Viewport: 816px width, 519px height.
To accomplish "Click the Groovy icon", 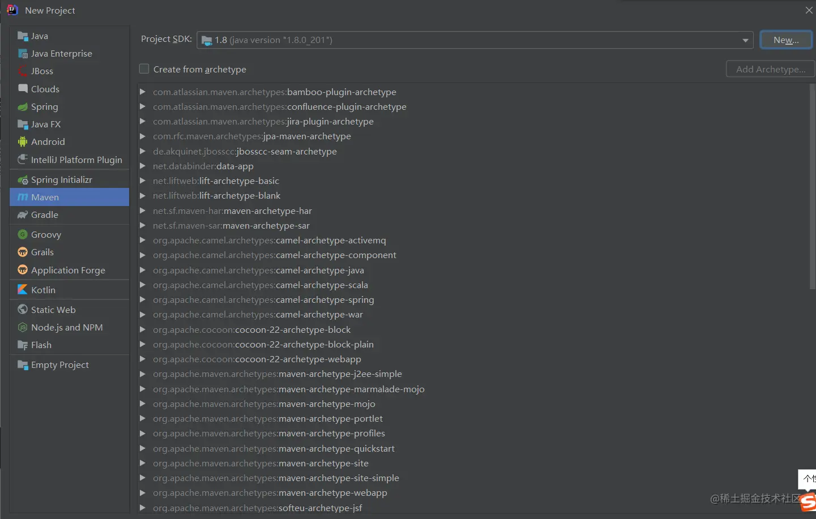I will 23,234.
